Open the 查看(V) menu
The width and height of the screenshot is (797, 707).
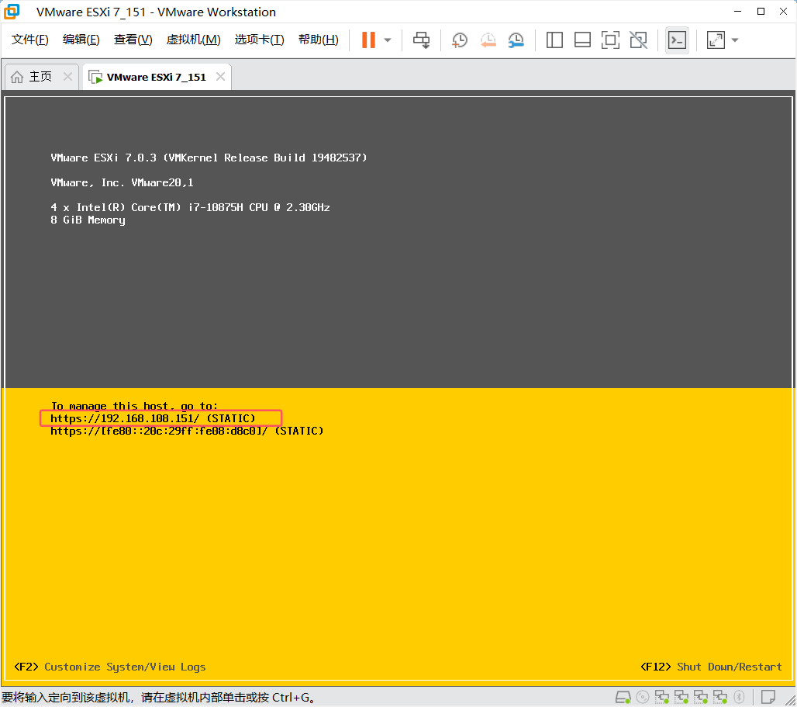tap(133, 40)
